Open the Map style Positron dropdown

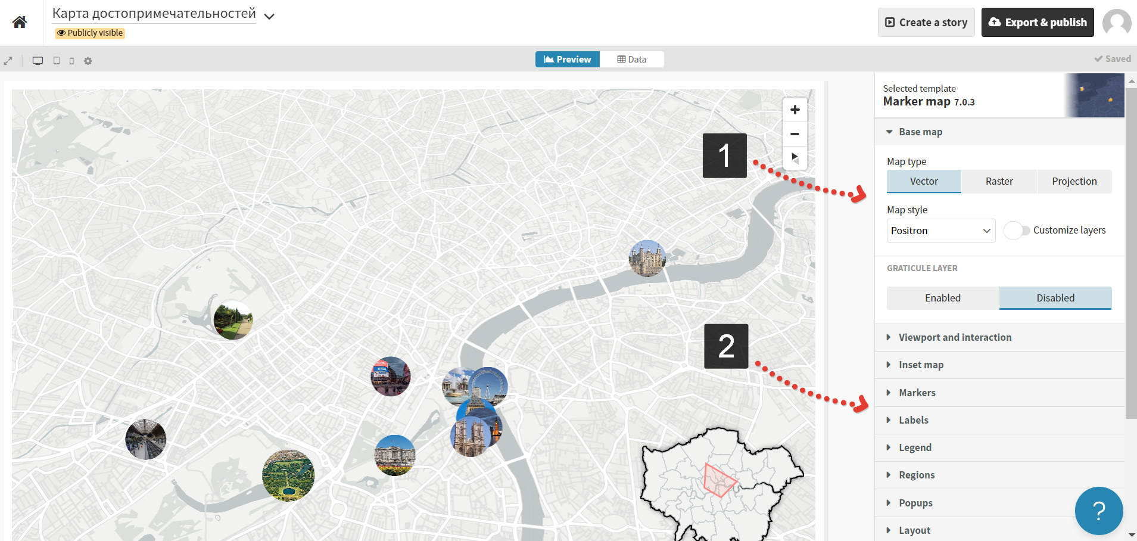point(940,231)
